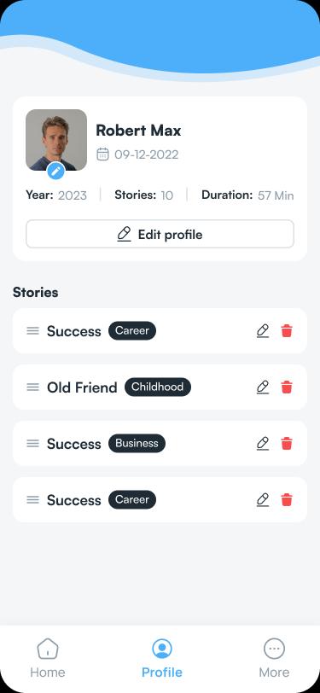Select the reorder handle of the first story
The width and height of the screenshot is (320, 693).
click(32, 330)
